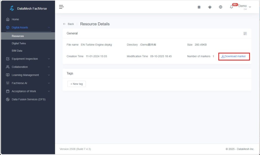
Task: Click the hamburger menu collapse icon
Action: pyautogui.click(x=61, y=7)
